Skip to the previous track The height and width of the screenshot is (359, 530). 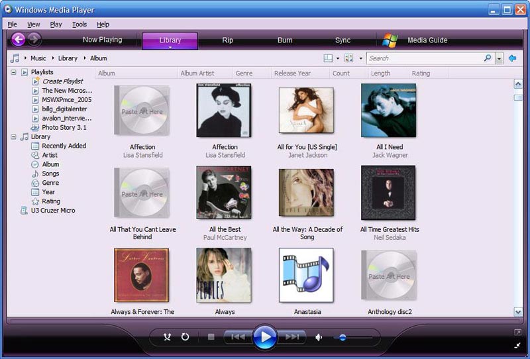[x=238, y=336]
